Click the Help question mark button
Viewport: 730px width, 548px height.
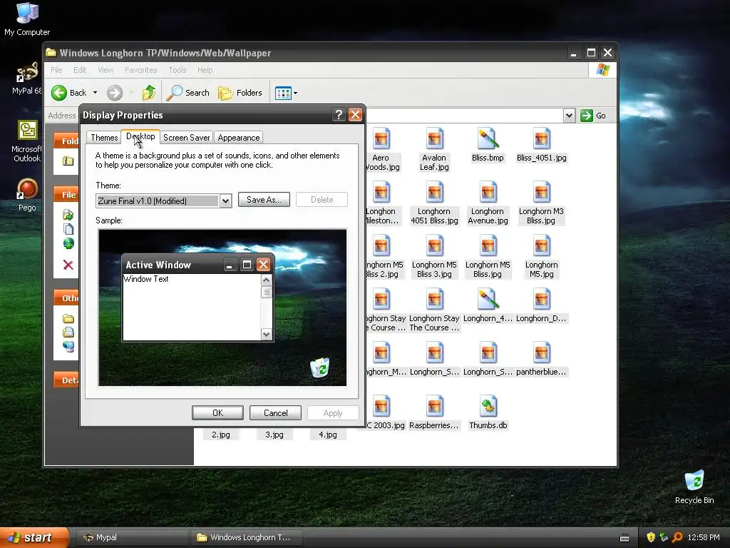click(x=339, y=115)
